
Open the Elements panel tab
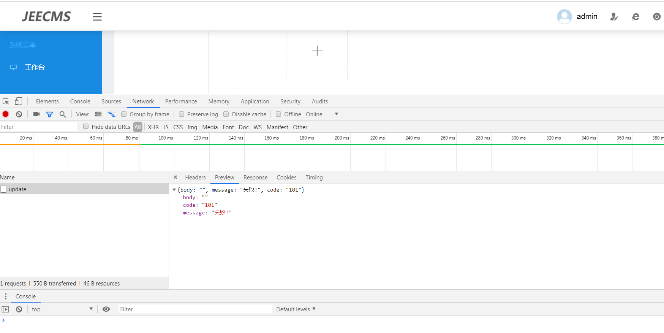click(47, 101)
